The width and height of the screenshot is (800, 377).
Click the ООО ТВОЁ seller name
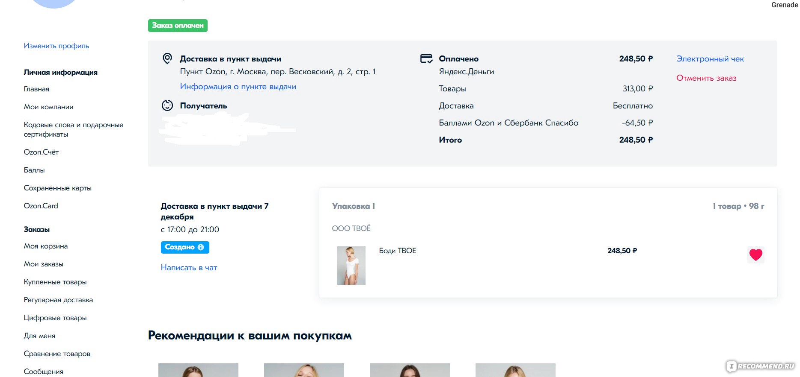(351, 228)
